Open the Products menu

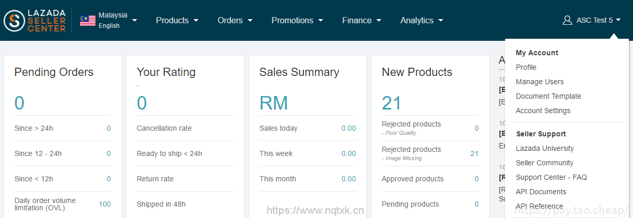(x=177, y=20)
